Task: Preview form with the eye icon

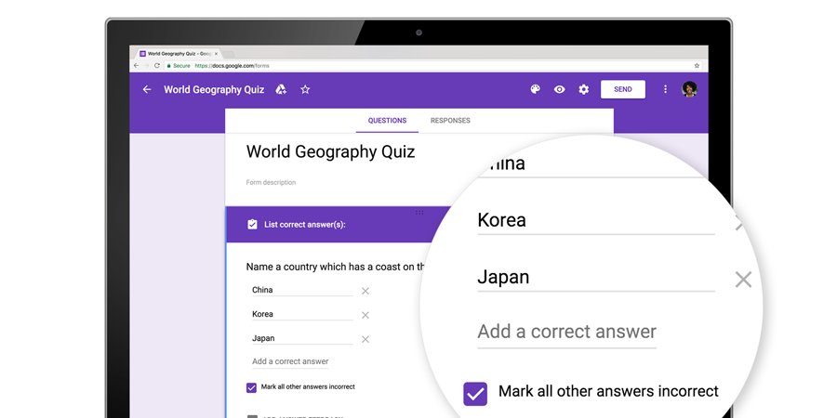Action: tap(560, 89)
